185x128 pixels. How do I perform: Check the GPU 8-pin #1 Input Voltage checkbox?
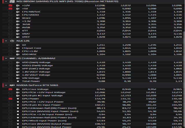[x=10, y=95]
